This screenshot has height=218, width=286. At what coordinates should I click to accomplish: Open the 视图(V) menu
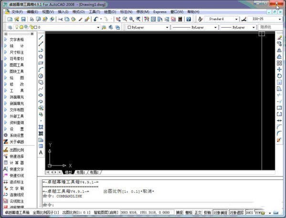pyautogui.click(x=48, y=12)
